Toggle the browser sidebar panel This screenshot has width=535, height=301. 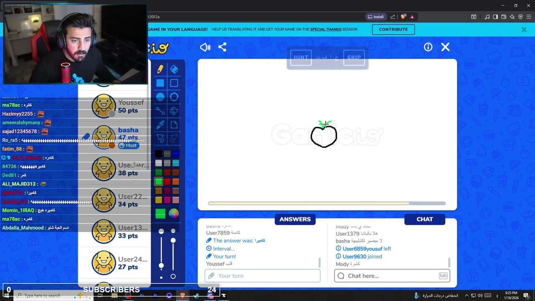click(x=495, y=17)
